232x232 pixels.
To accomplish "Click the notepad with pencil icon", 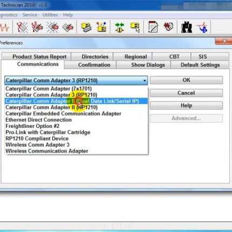I will click(x=153, y=27).
